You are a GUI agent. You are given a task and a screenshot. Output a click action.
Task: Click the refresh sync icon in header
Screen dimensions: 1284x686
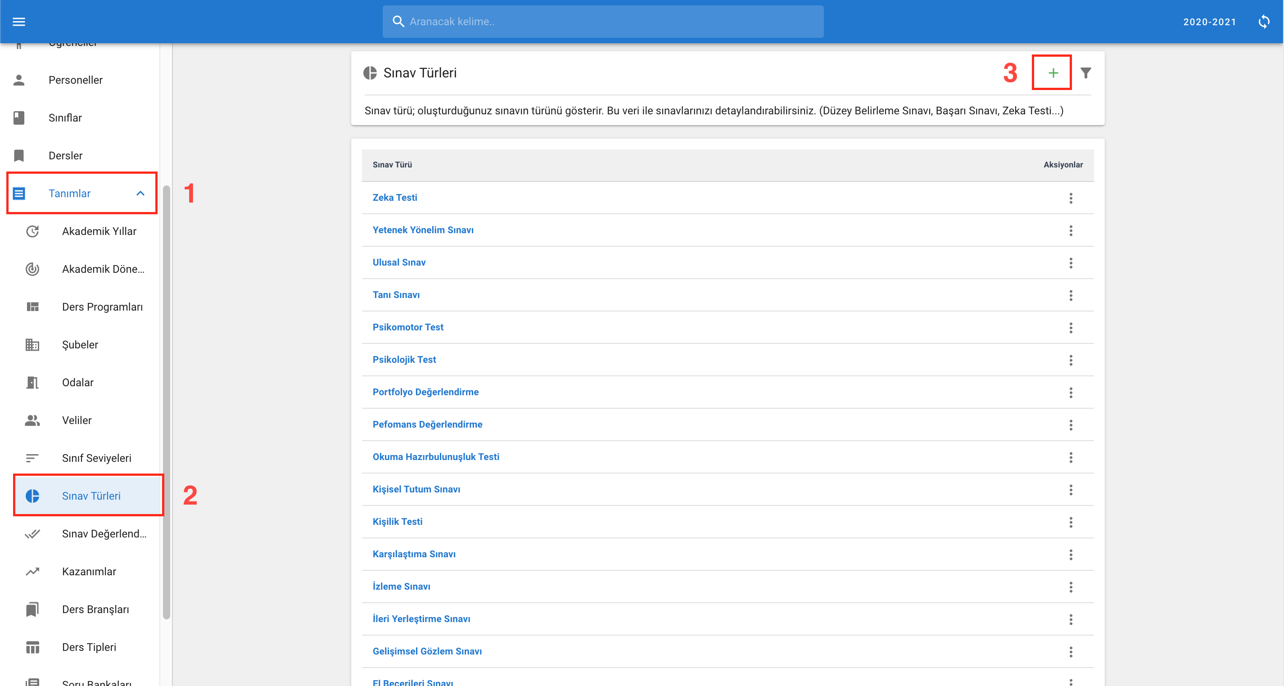(1264, 22)
